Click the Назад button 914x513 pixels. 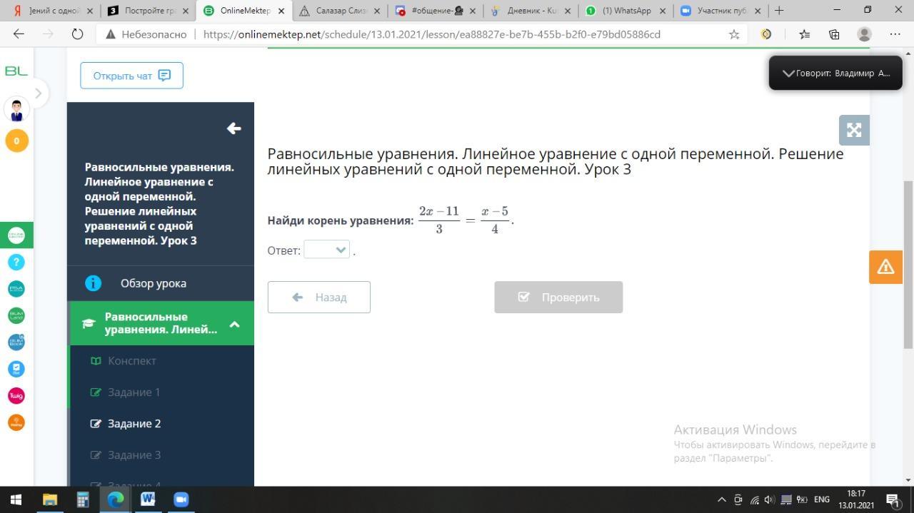pyautogui.click(x=319, y=297)
